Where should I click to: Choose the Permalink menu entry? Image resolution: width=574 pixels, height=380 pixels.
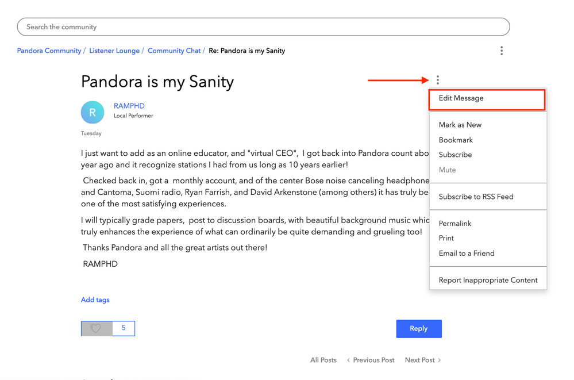click(x=455, y=223)
